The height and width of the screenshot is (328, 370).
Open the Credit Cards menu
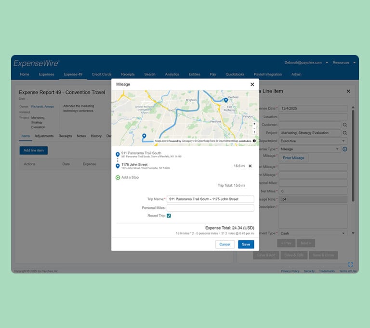pos(102,74)
